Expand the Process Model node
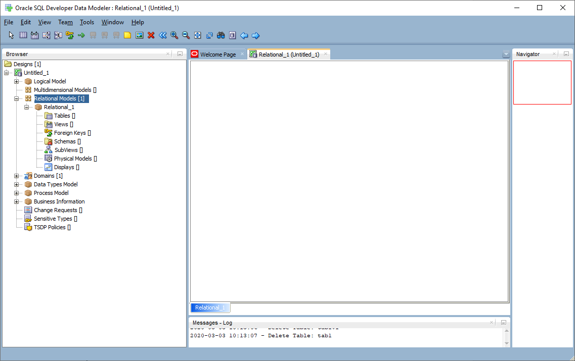575x361 pixels. click(x=17, y=193)
